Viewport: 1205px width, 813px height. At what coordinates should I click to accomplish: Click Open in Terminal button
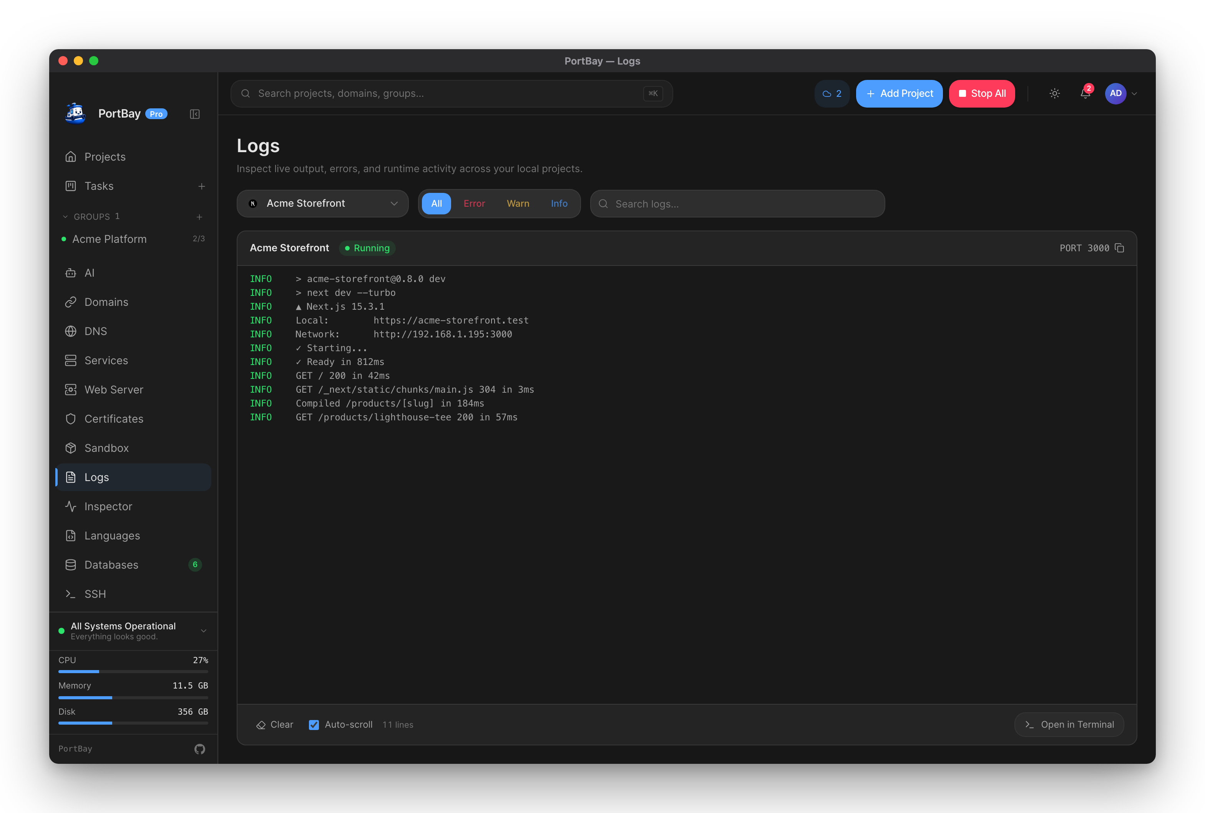tap(1069, 724)
